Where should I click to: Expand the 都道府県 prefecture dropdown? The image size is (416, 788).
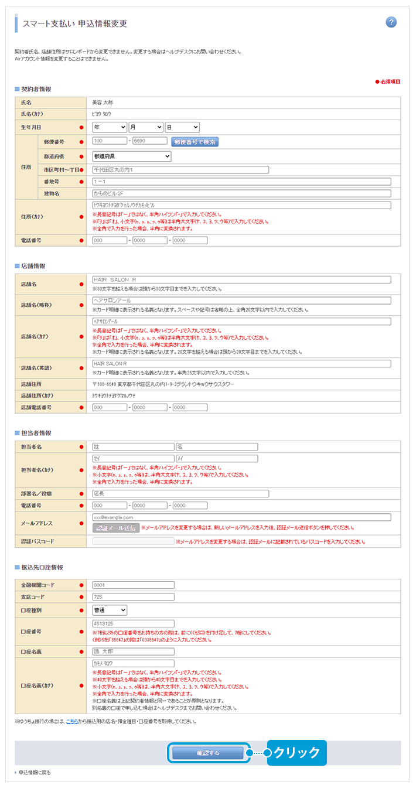[132, 156]
